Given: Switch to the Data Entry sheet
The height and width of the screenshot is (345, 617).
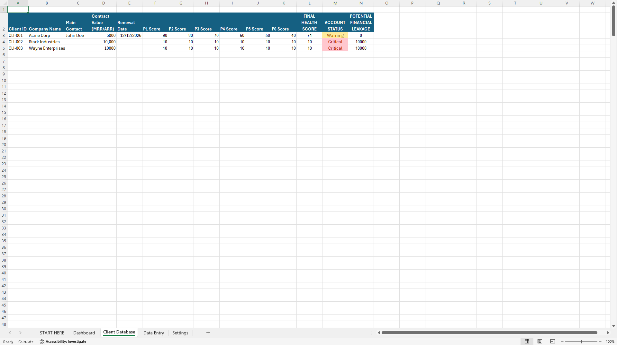Looking at the screenshot, I should point(154,333).
